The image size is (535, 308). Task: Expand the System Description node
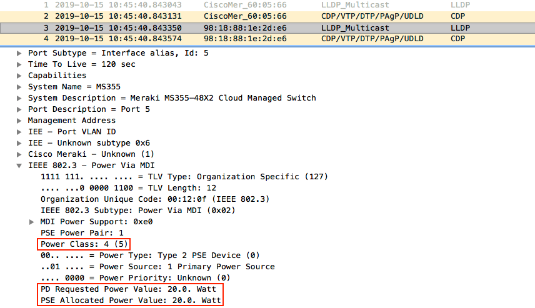click(x=19, y=98)
